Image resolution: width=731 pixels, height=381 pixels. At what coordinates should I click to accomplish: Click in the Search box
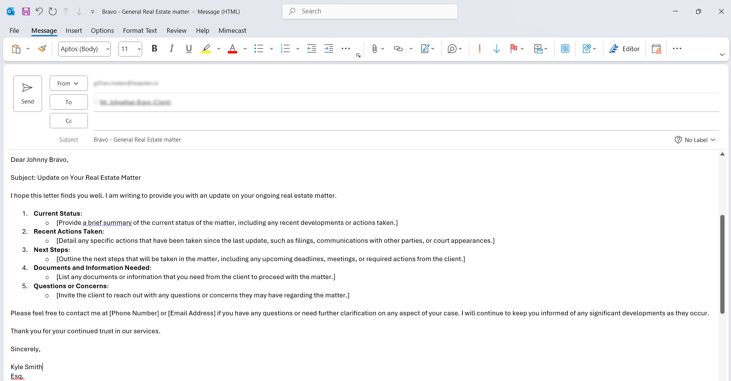coord(370,11)
